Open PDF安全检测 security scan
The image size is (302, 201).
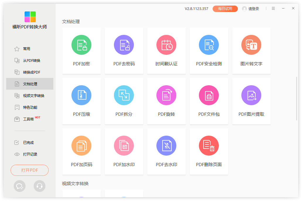point(209,45)
